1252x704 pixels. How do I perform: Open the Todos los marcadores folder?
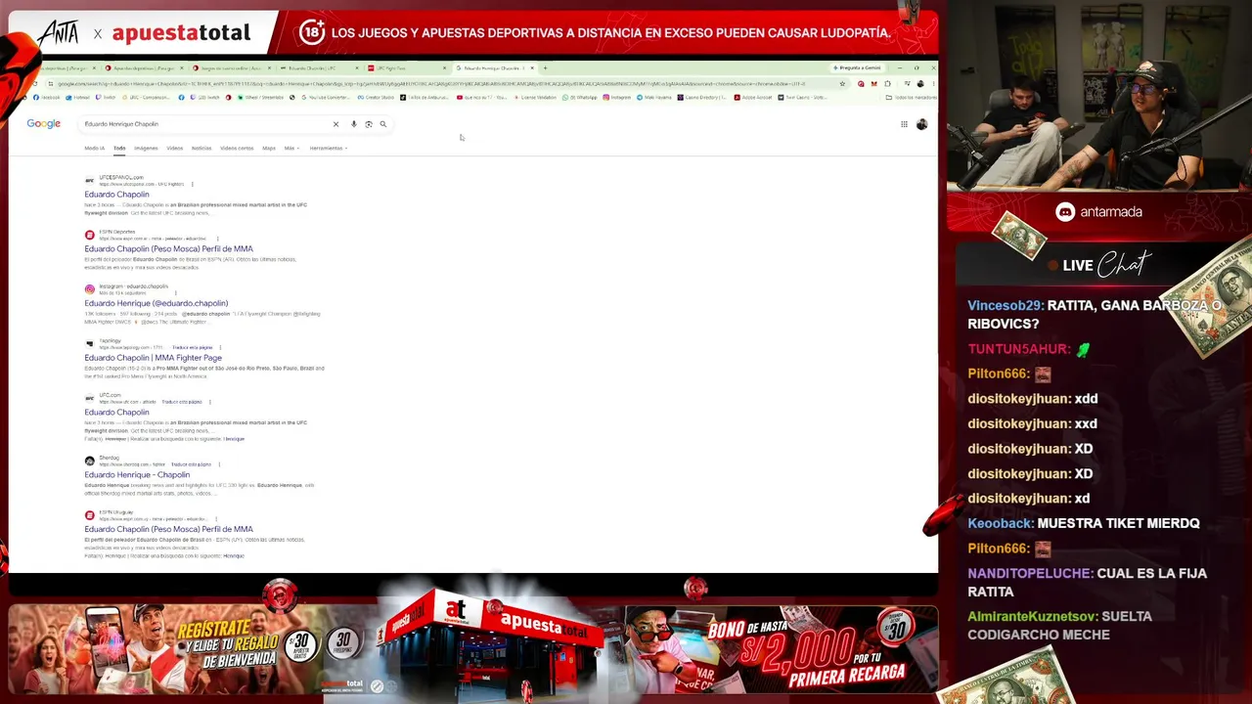pos(910,97)
